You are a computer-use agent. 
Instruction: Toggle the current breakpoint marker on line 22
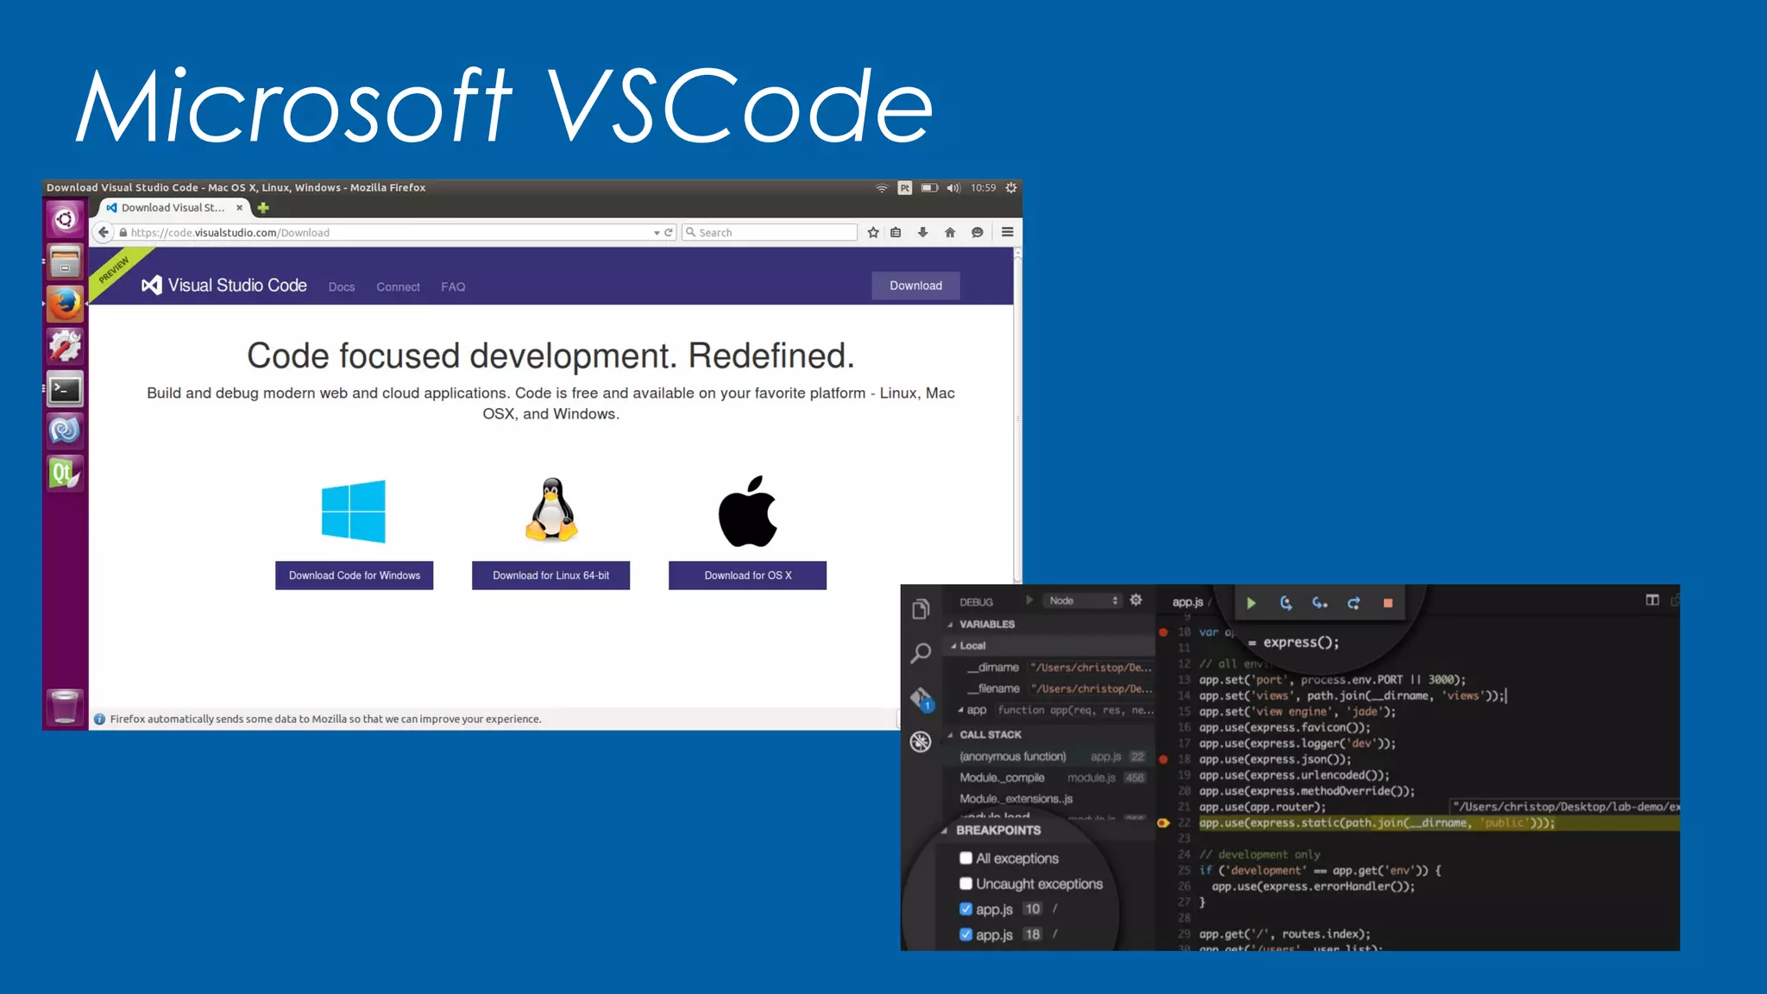pos(1163,823)
